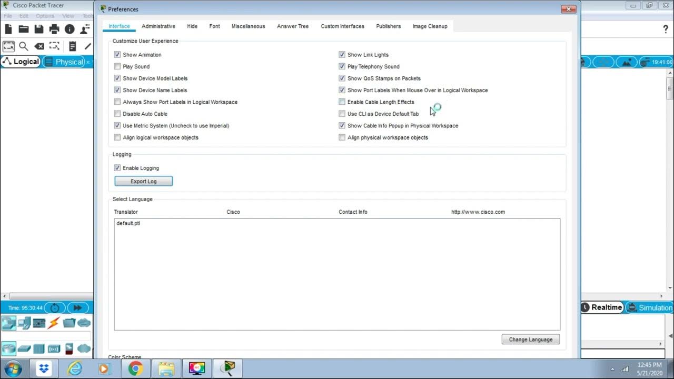Viewport: 674px width, 379px height.
Task: Select Hubs subcategory icon
Action: (x=39, y=348)
